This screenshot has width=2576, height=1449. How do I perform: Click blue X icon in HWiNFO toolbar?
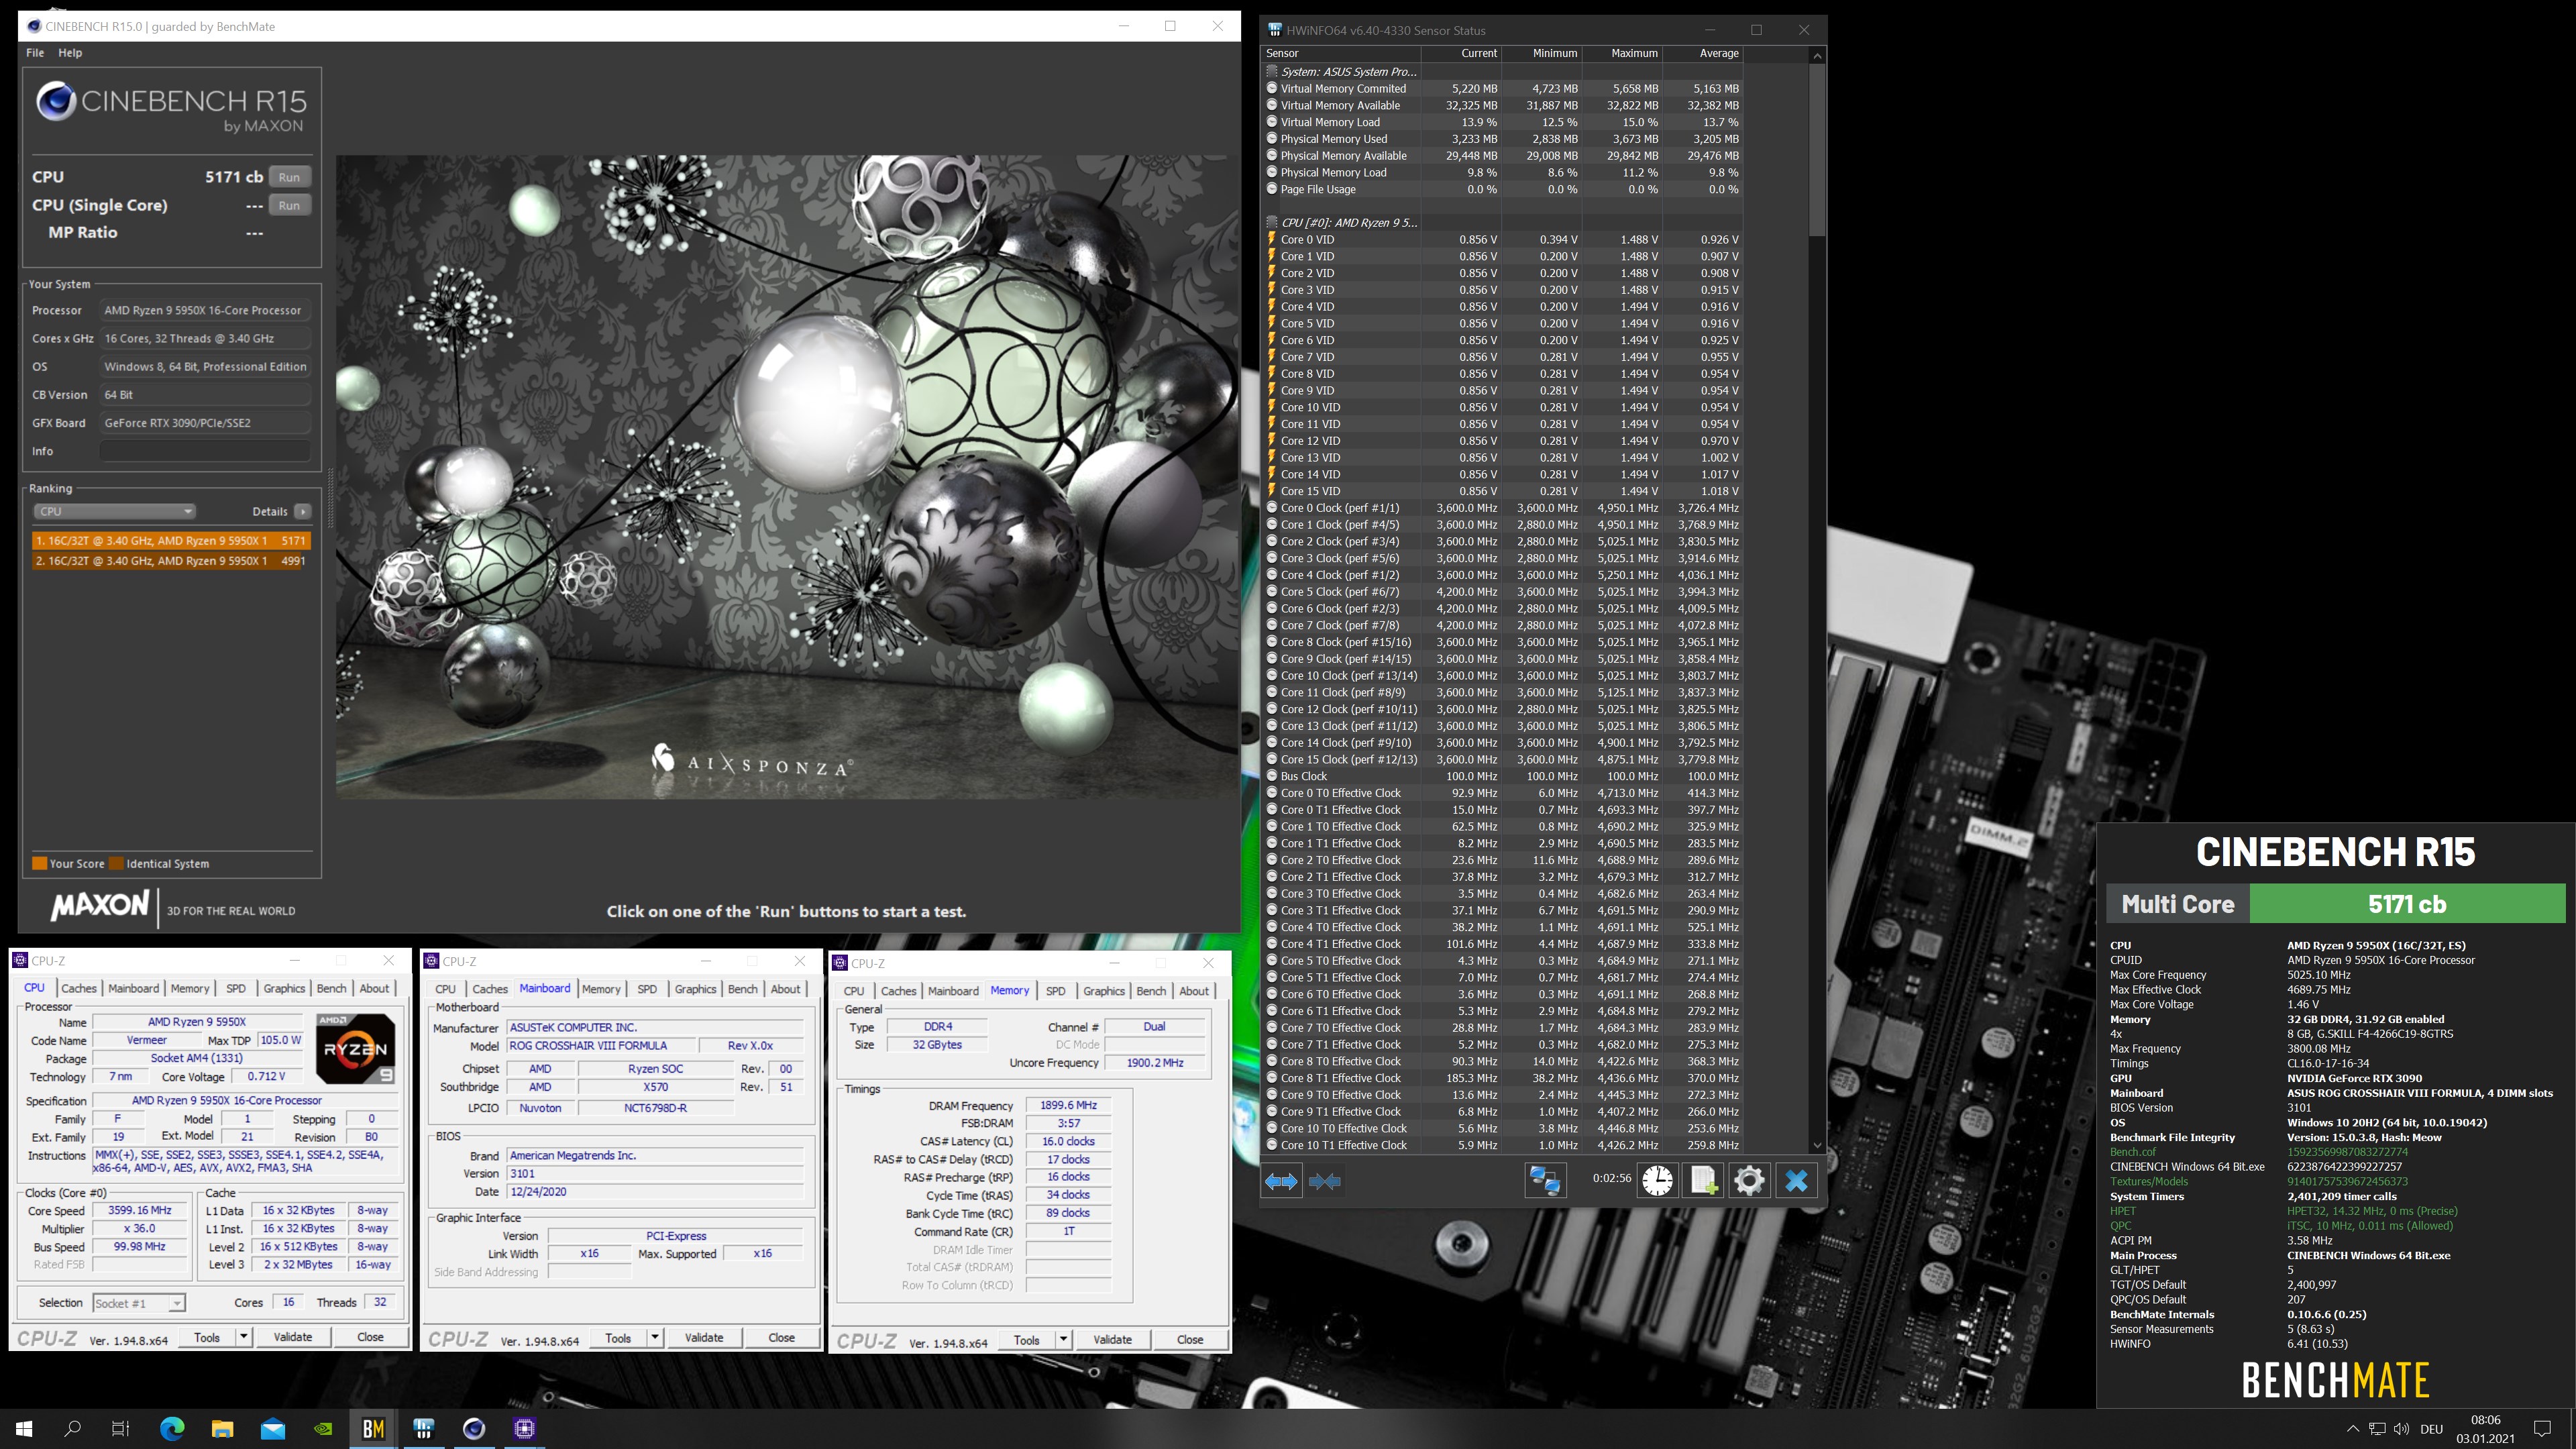[x=1796, y=1181]
